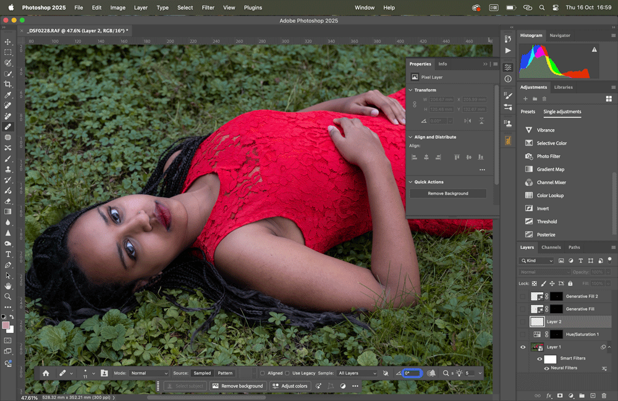Select the Zoom tool in toolbar
Viewport: 618px width, 401px height.
click(x=8, y=297)
